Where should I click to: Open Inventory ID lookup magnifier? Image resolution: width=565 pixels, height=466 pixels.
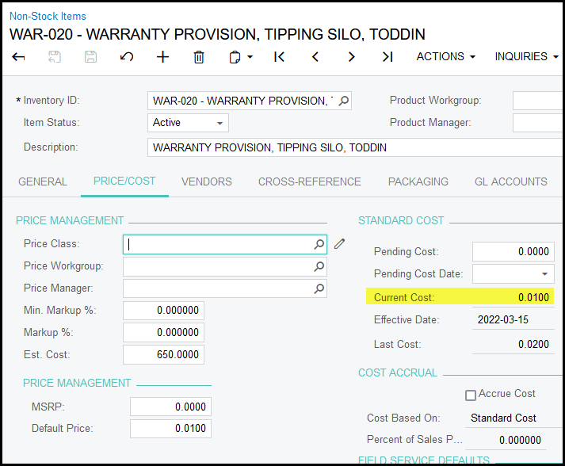(x=343, y=101)
